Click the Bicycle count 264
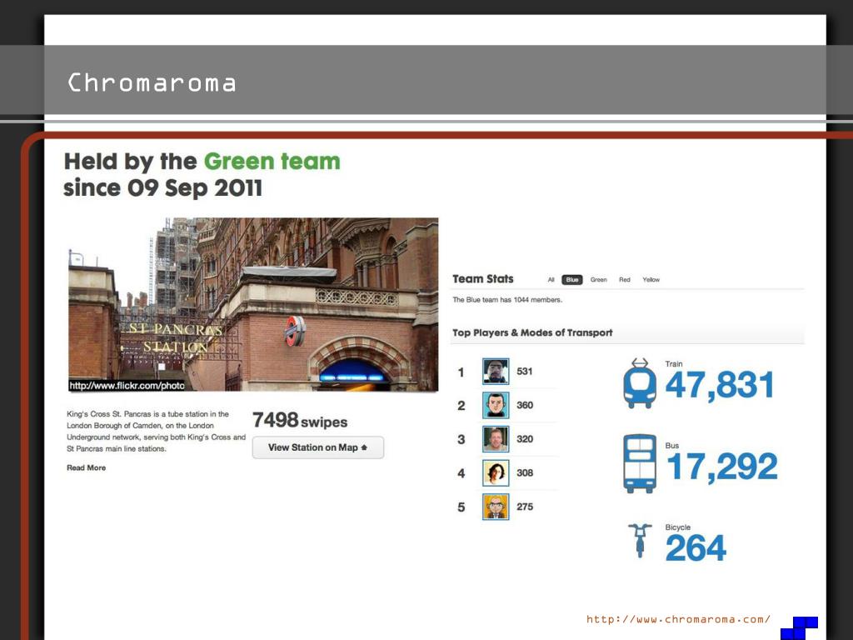Image resolution: width=853 pixels, height=640 pixels. click(696, 548)
